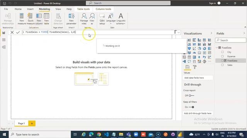Open Format pane via paint roller icon
Image resolution: width=247 pixels, height=138 pixels.
(x=195, y=67)
